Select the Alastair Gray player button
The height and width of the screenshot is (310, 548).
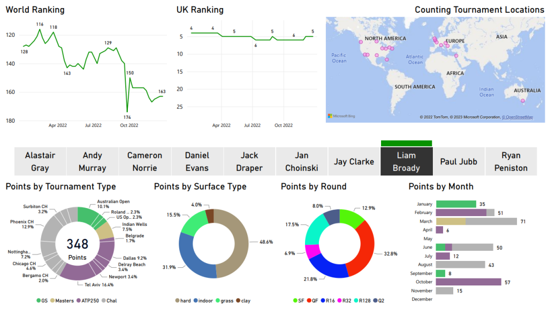(40, 162)
